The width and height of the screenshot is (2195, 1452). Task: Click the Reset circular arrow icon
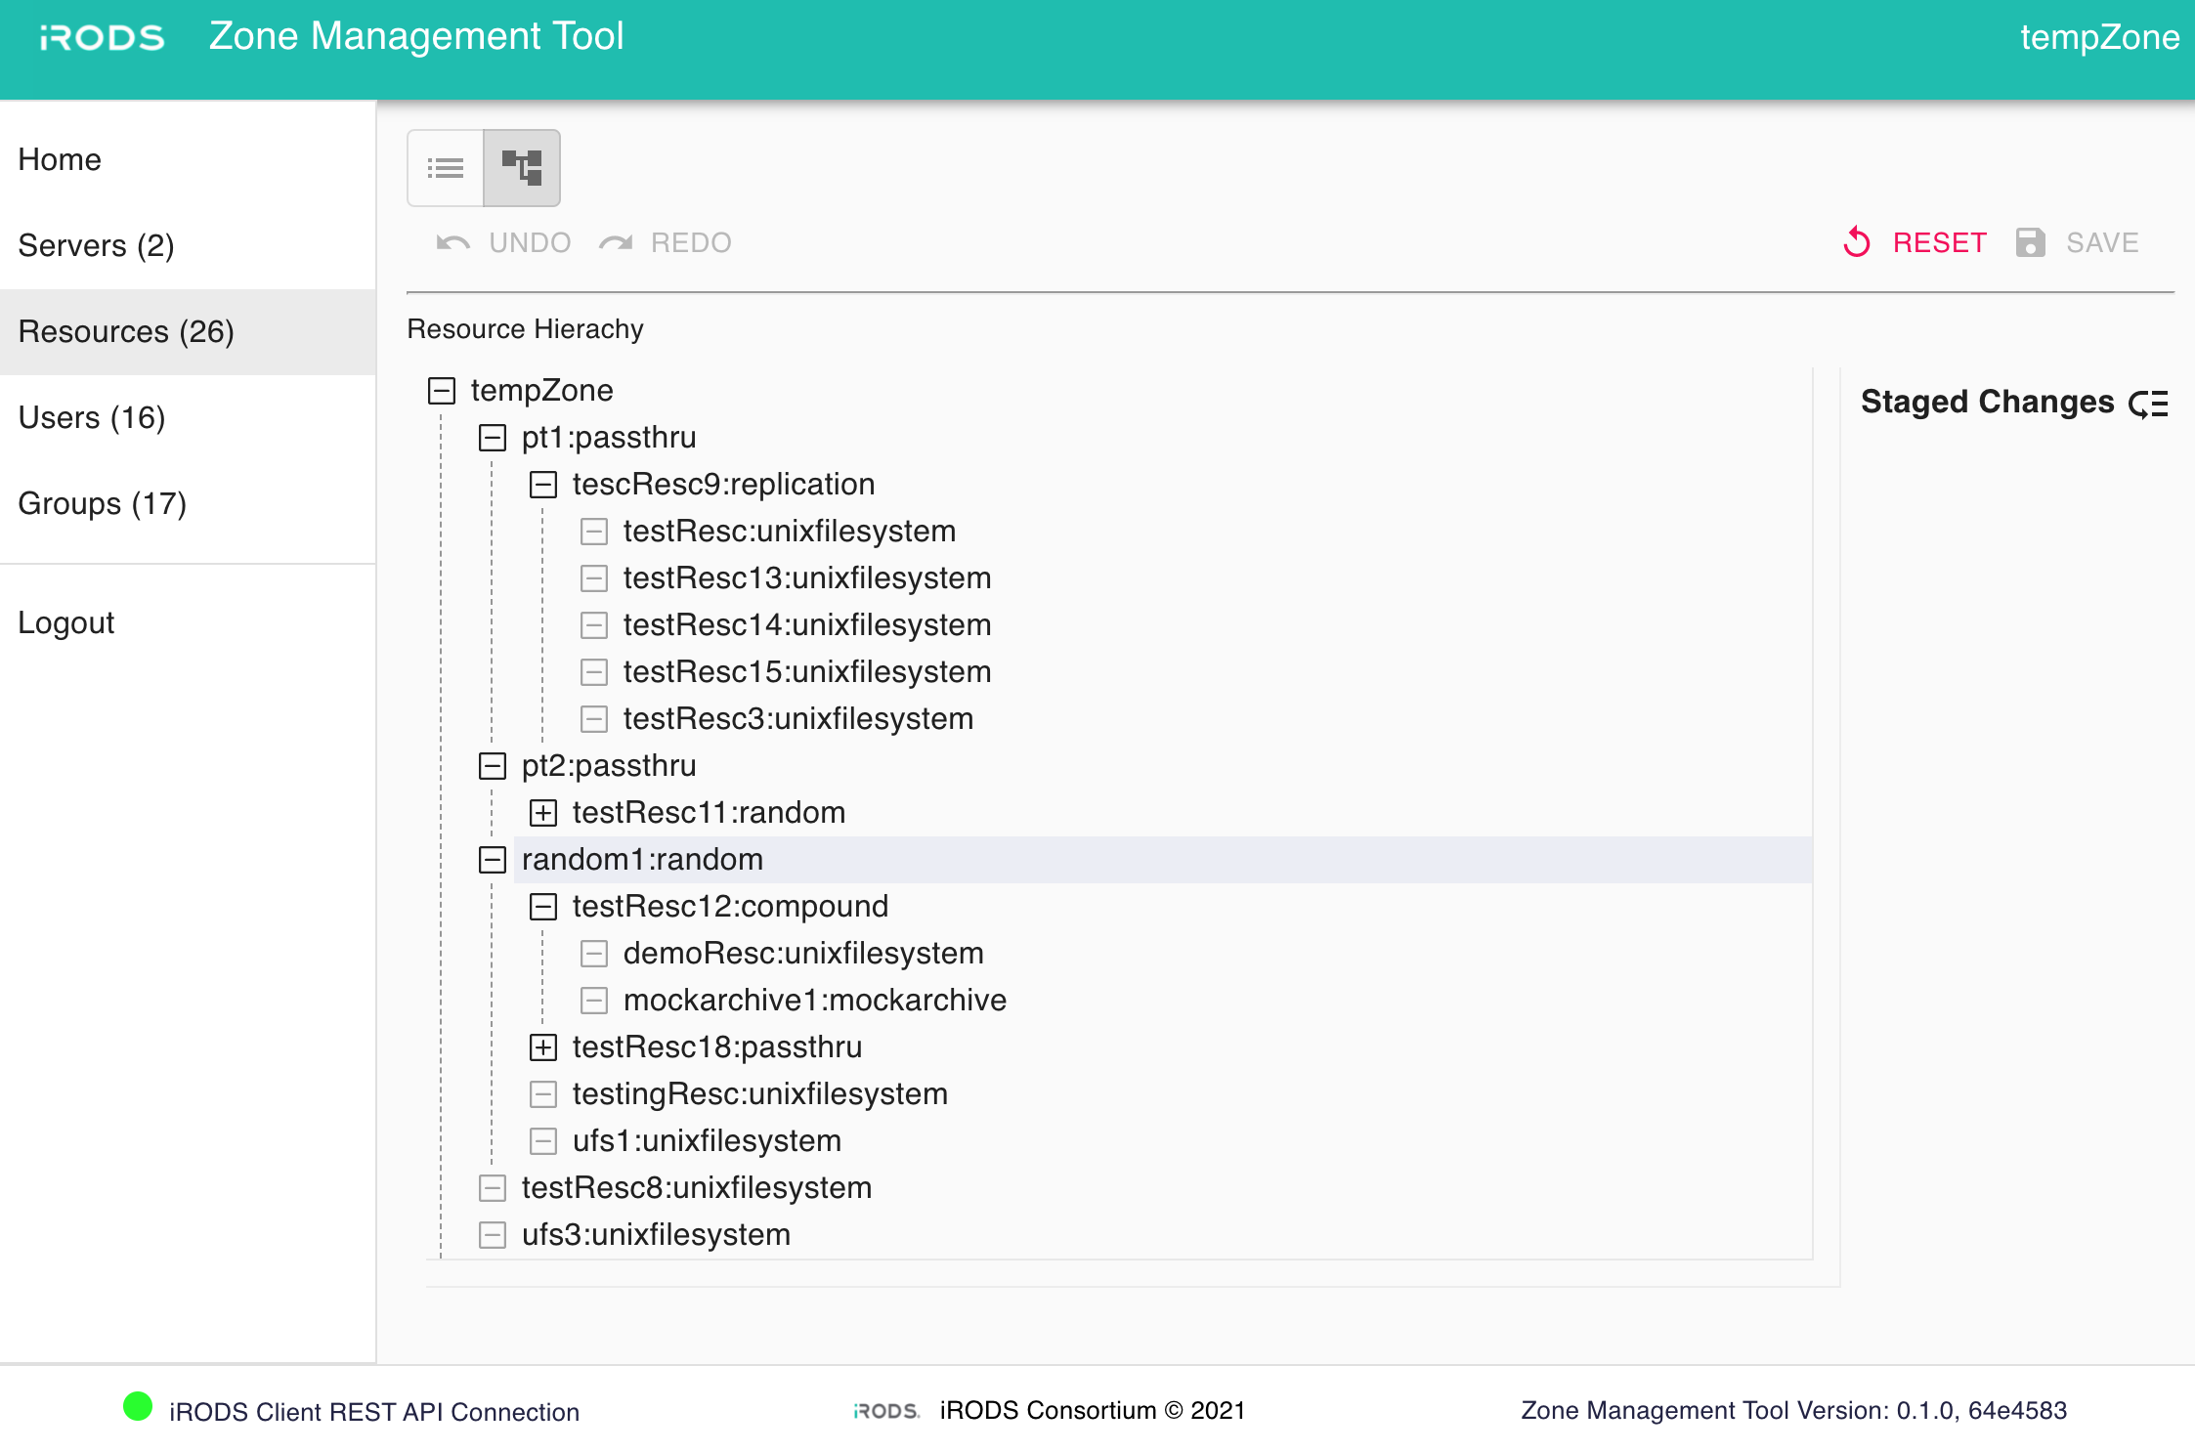[1857, 242]
